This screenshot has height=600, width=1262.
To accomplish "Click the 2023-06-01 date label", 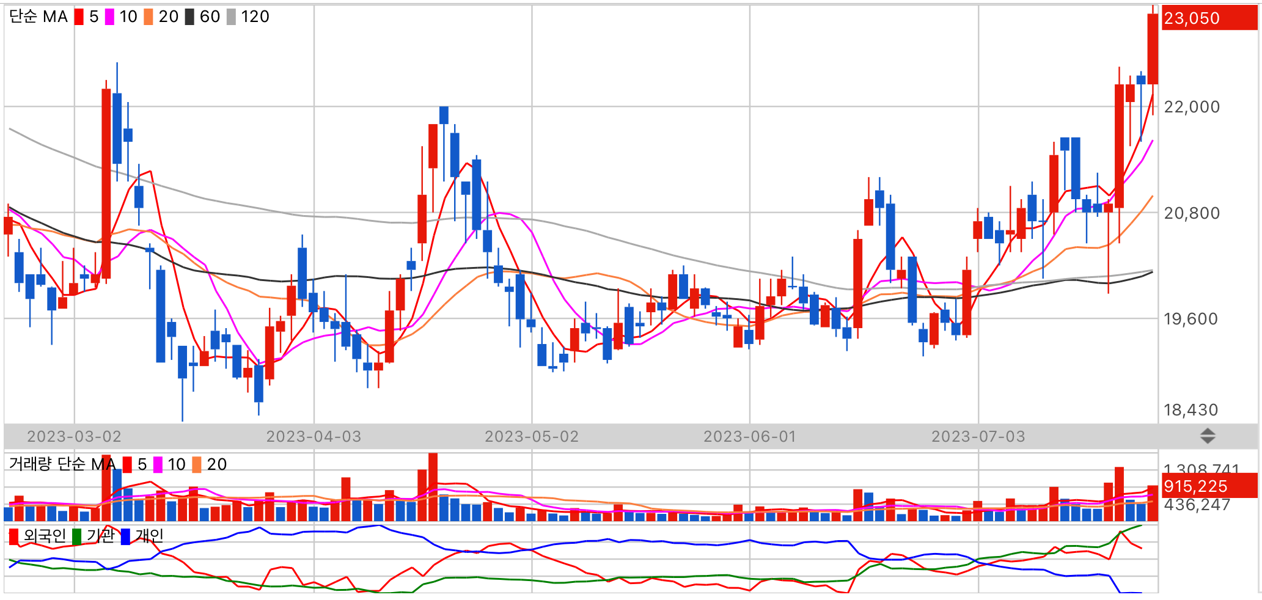I will pyautogui.click(x=750, y=436).
